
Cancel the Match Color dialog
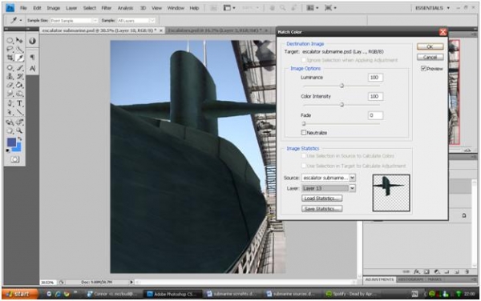(430, 58)
